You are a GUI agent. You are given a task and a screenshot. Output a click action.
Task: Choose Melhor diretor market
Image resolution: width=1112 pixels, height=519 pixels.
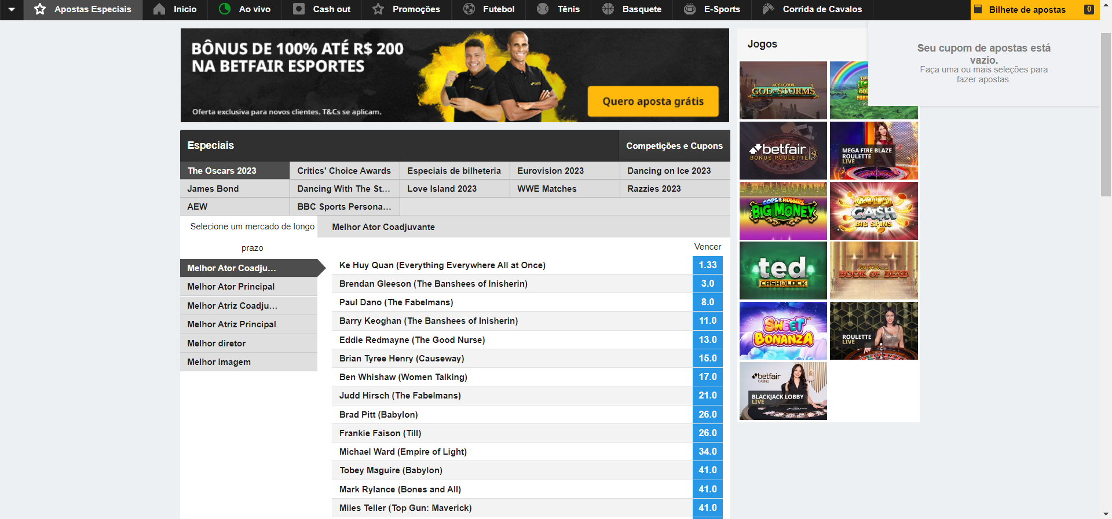point(248,343)
